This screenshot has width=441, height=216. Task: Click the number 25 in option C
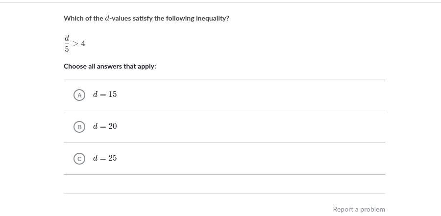[113, 158]
